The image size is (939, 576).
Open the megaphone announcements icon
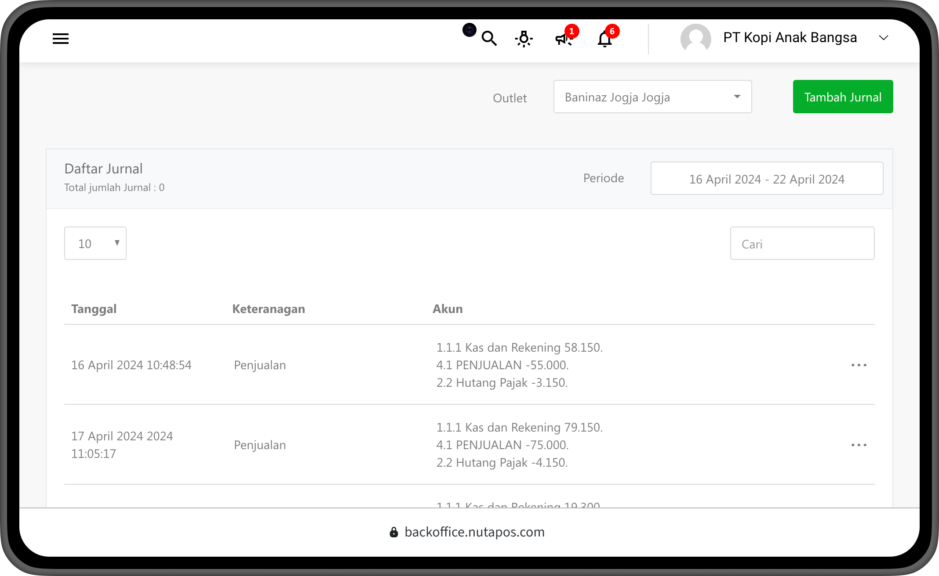click(564, 40)
